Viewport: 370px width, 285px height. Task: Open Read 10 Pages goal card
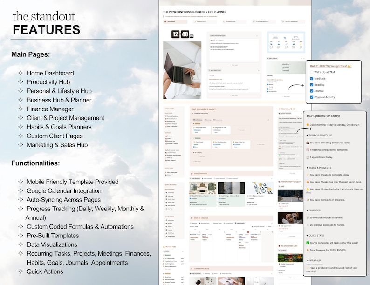point(231,194)
